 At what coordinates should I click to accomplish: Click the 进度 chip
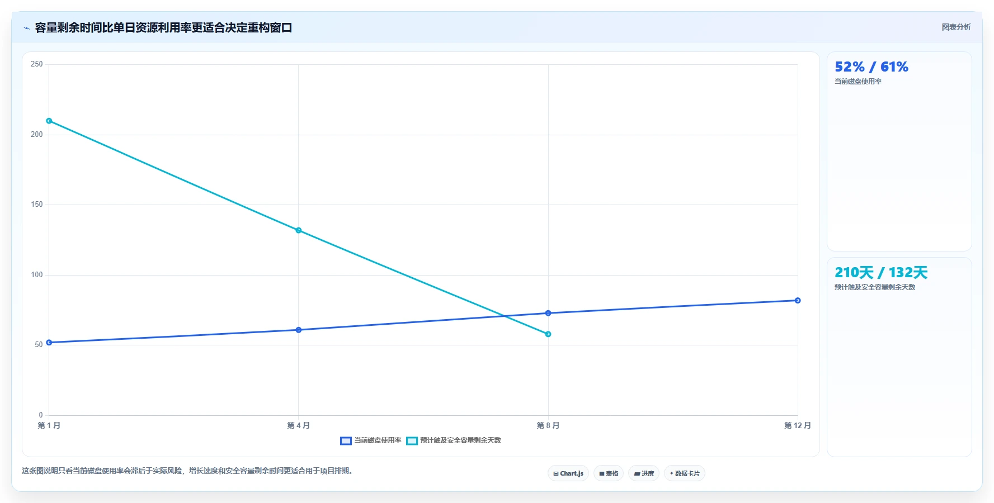point(644,473)
